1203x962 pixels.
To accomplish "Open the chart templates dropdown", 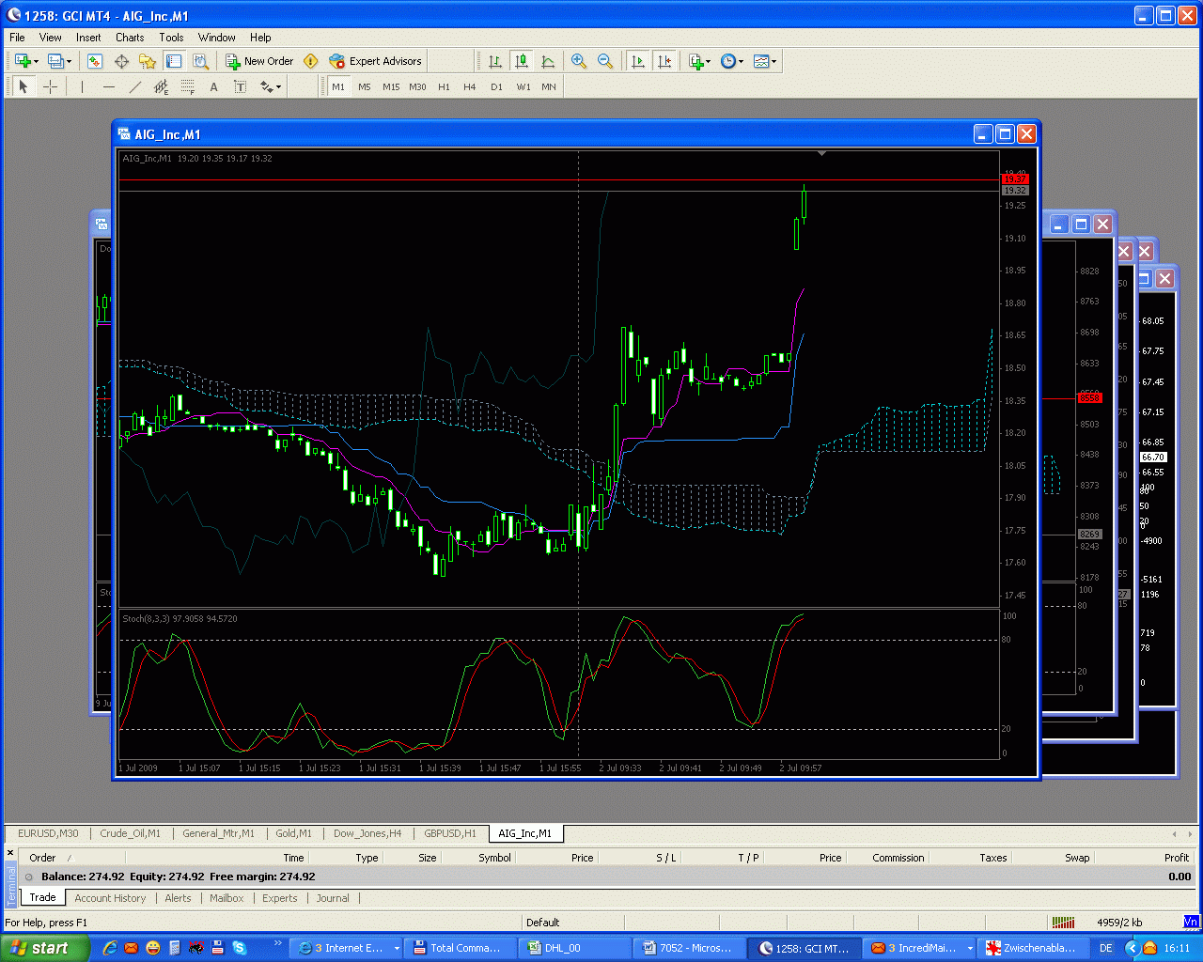I will [765, 61].
